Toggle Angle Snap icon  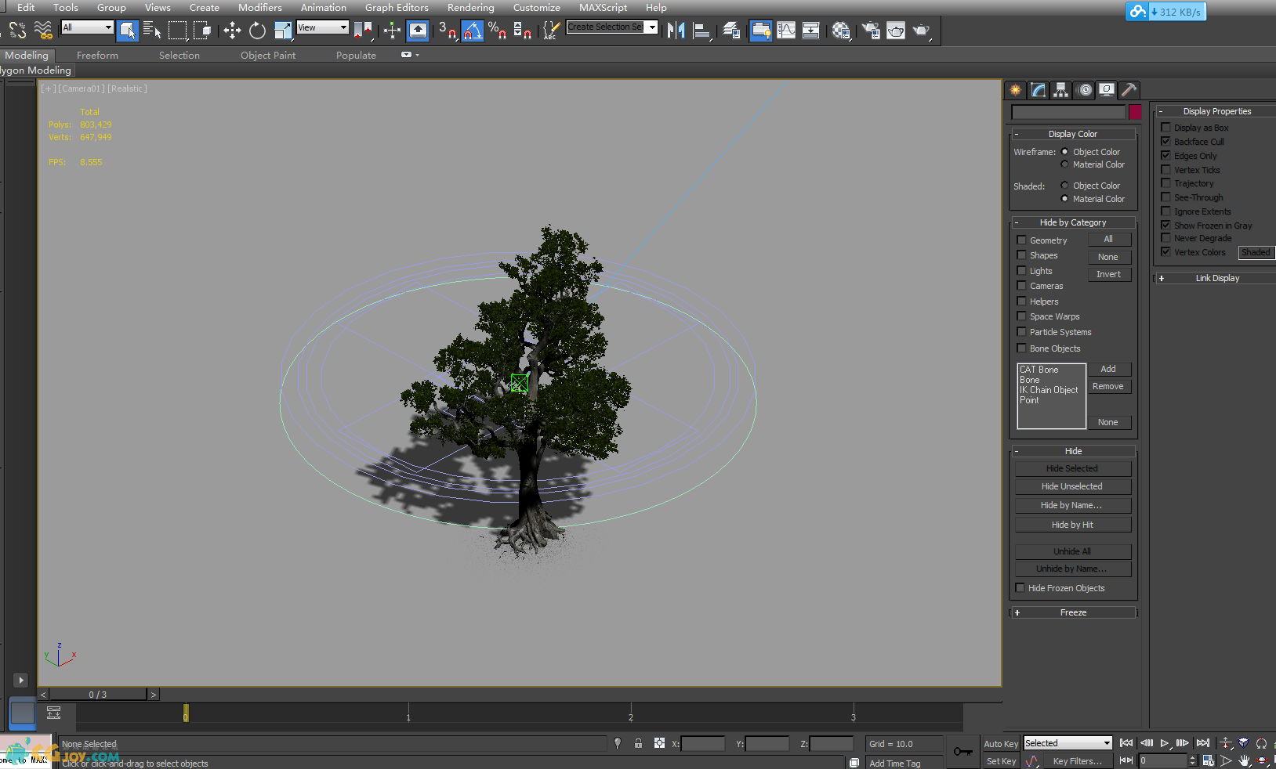tap(472, 31)
